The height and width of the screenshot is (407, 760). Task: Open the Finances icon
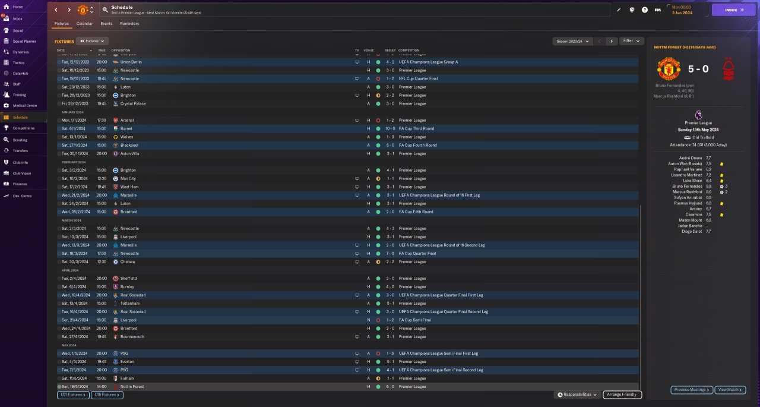[5, 184]
